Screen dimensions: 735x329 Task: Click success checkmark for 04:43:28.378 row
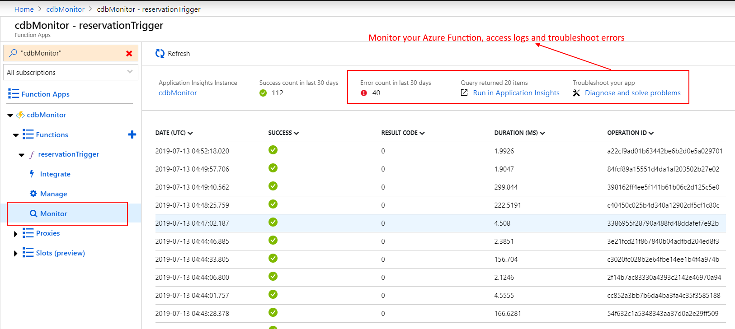[273, 312]
